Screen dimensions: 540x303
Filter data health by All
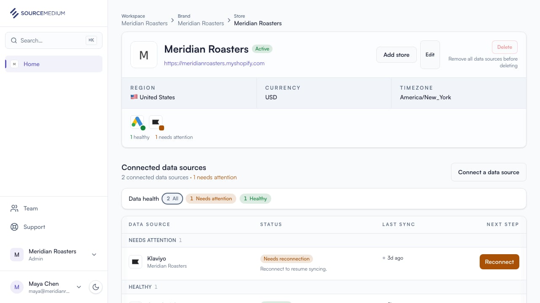172,199
